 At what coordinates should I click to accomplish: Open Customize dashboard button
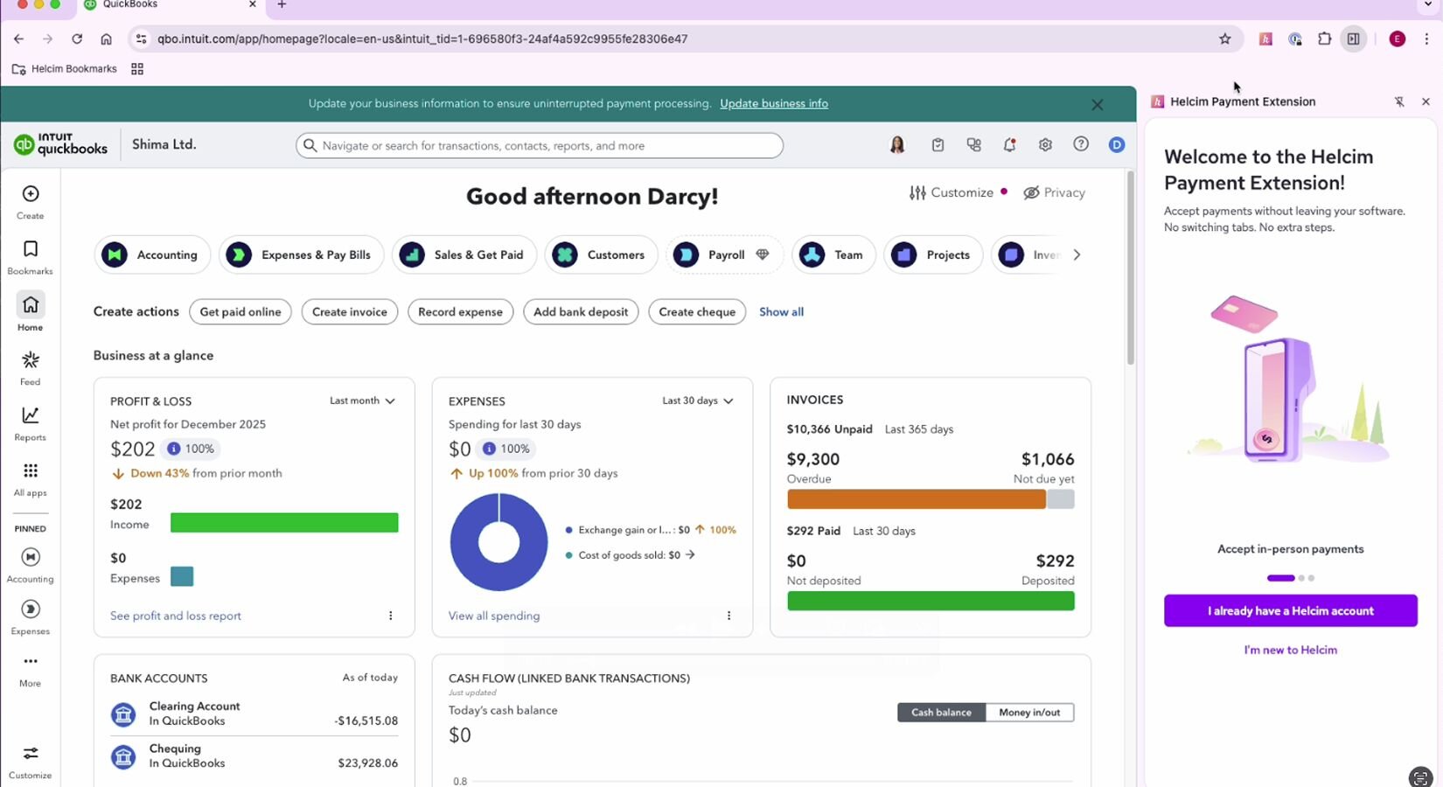(x=951, y=192)
